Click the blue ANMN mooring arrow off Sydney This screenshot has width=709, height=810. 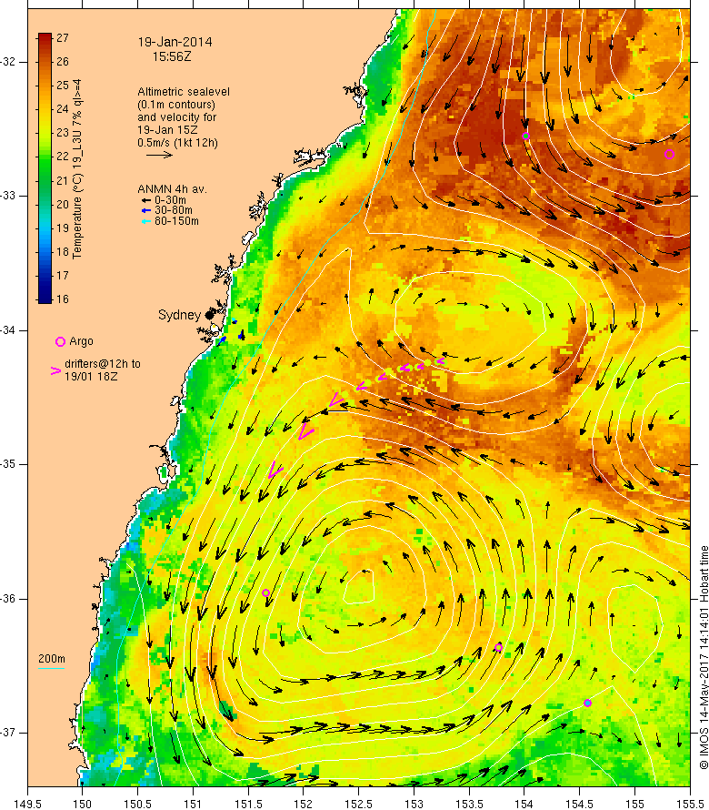click(x=223, y=339)
